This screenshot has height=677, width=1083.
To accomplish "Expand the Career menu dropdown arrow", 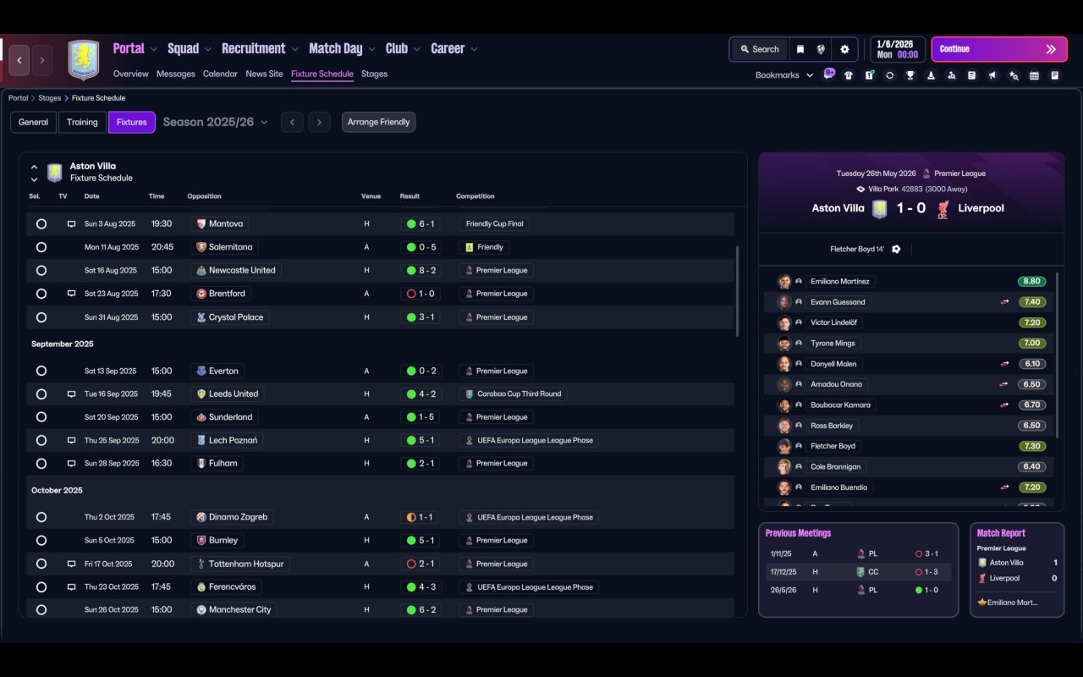I will coord(474,50).
